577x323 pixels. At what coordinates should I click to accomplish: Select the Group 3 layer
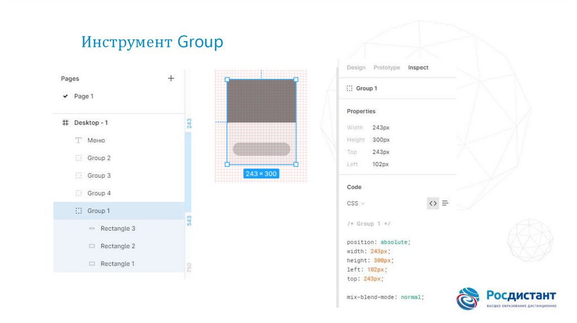point(99,176)
